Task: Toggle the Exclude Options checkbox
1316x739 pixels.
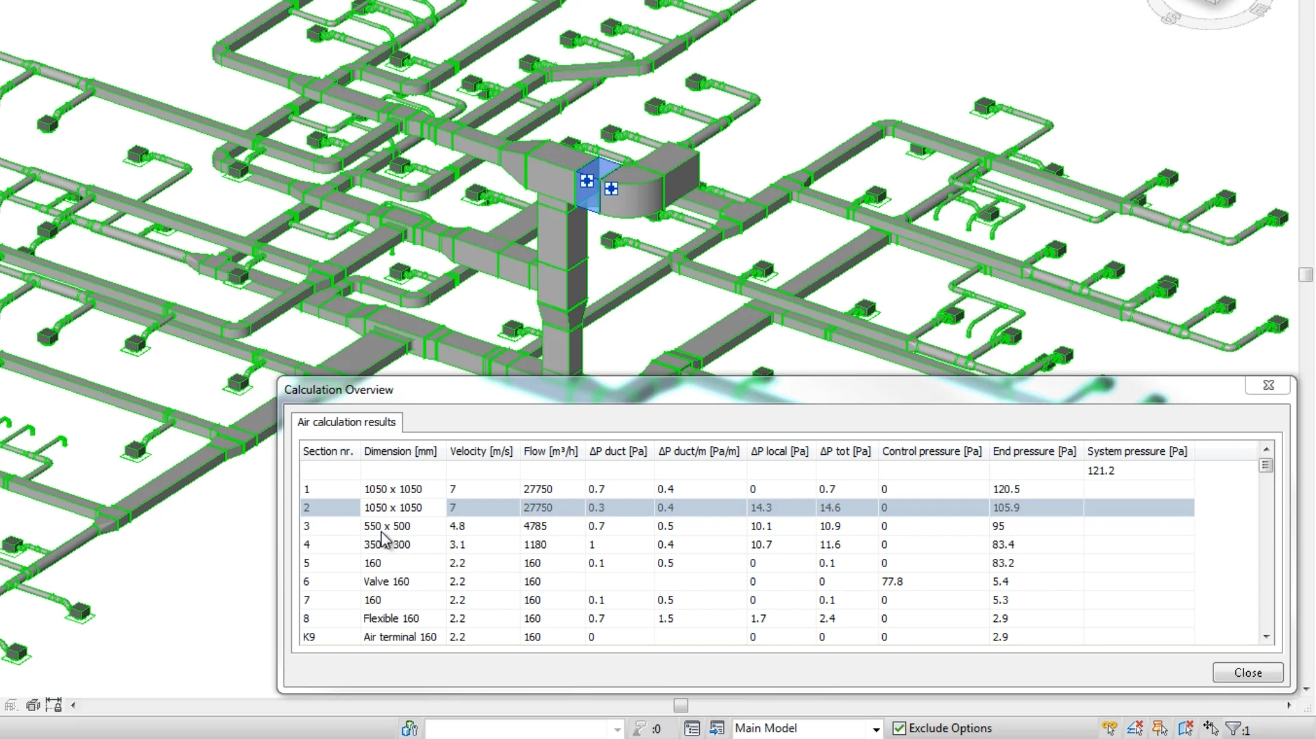Action: point(899,729)
